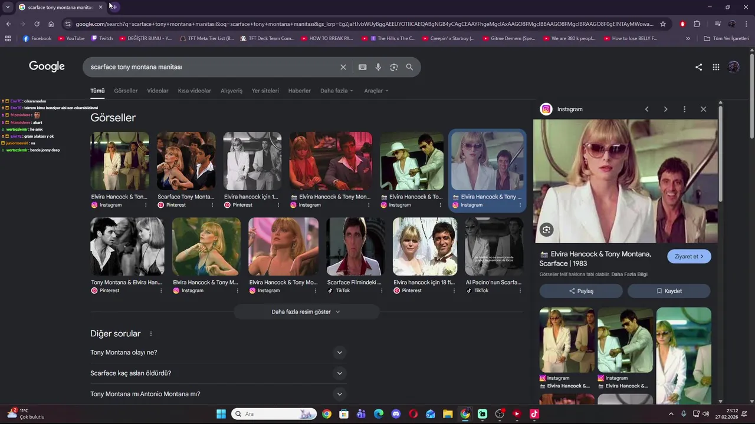Screen dimensions: 755x424
Task: Expand the Daha fazla dropdown
Action: (336, 91)
